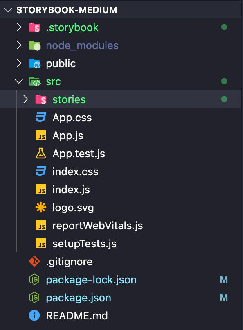Expand the stories folder chevron

25,99
